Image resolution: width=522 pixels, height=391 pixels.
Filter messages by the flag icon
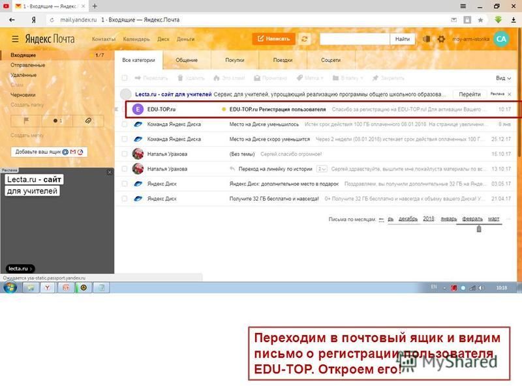[x=26, y=121]
